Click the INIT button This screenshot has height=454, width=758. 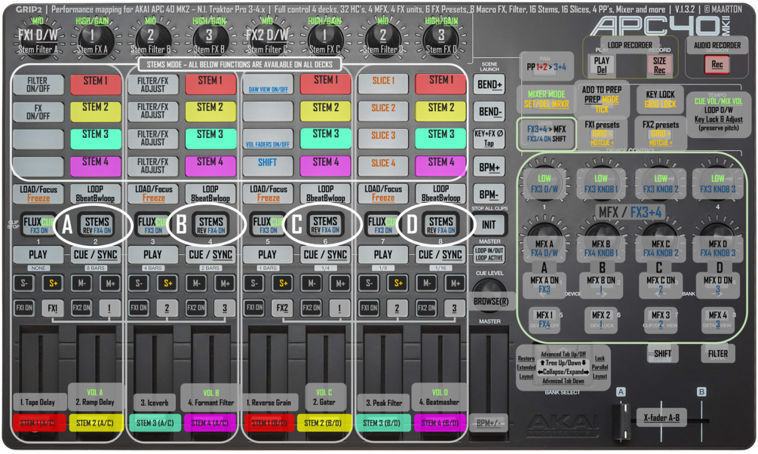(489, 224)
